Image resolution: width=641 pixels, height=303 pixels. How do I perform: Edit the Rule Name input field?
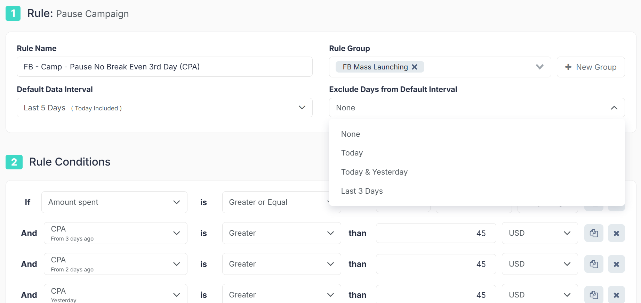click(165, 67)
